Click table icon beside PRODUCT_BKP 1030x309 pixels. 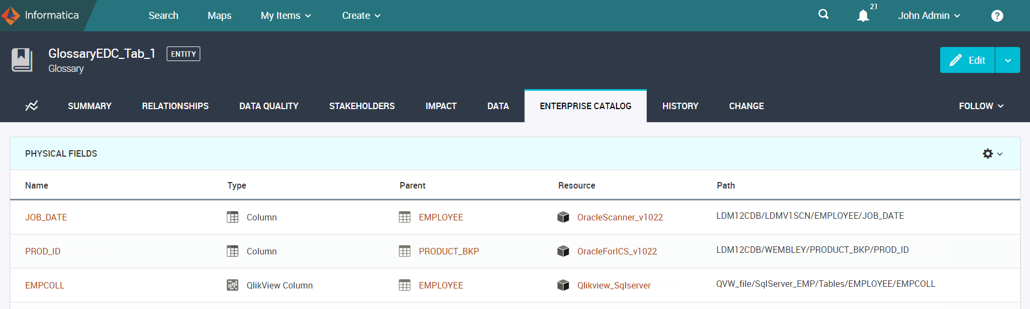[x=404, y=251]
